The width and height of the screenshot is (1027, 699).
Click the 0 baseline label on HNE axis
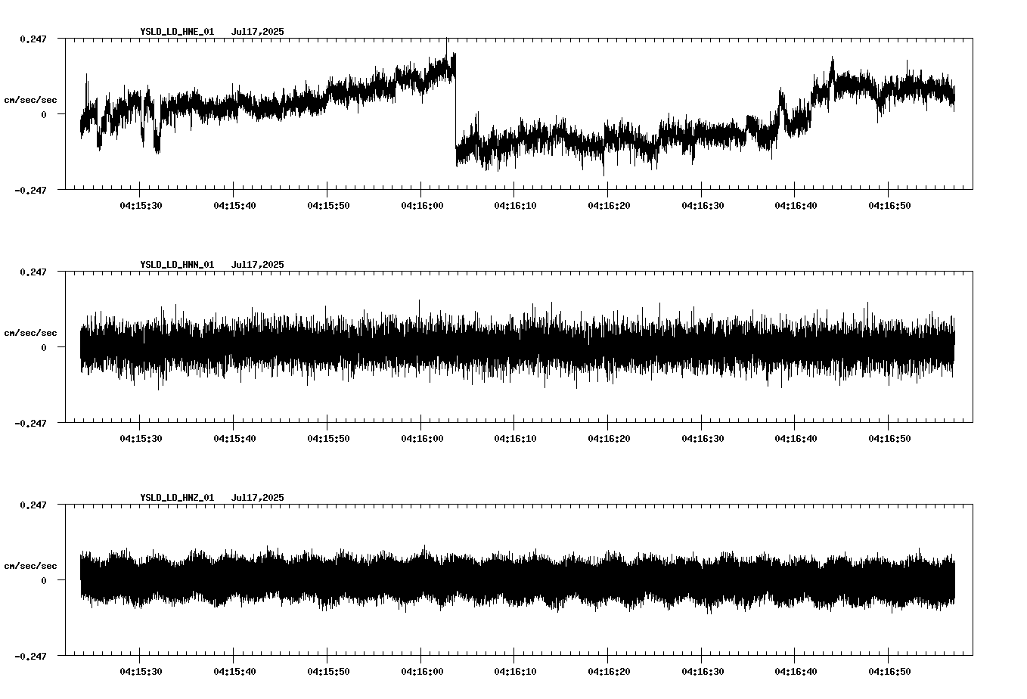click(44, 114)
